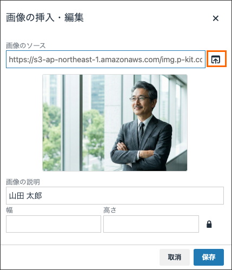Focus the 画像の説明 text field
The width and height of the screenshot is (232, 270).
coord(115,195)
